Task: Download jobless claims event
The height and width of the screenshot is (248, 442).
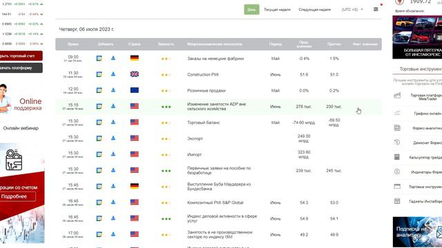Action: pyautogui.click(x=113, y=170)
